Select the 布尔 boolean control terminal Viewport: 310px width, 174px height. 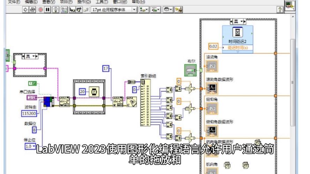(190, 70)
